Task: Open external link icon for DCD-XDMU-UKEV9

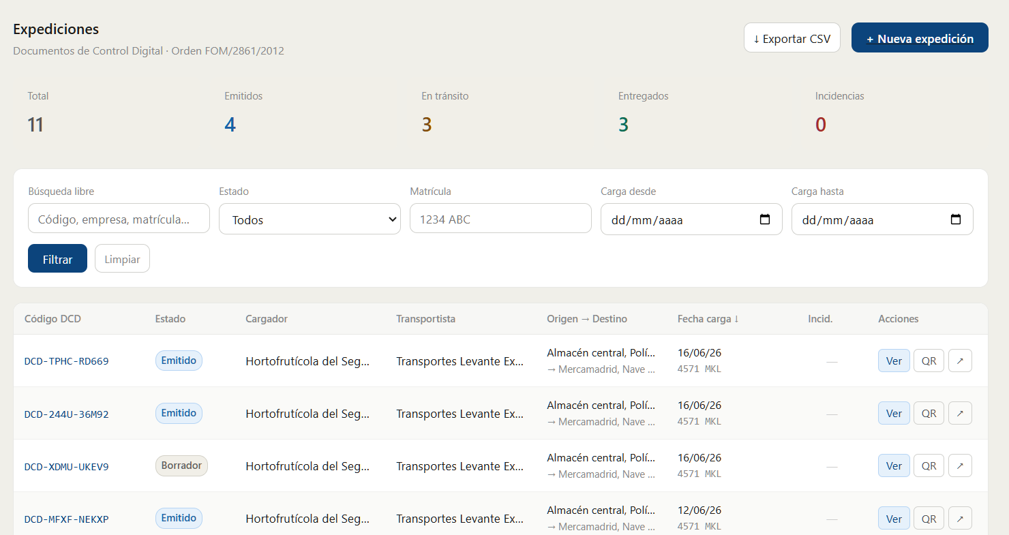Action: coord(960,465)
